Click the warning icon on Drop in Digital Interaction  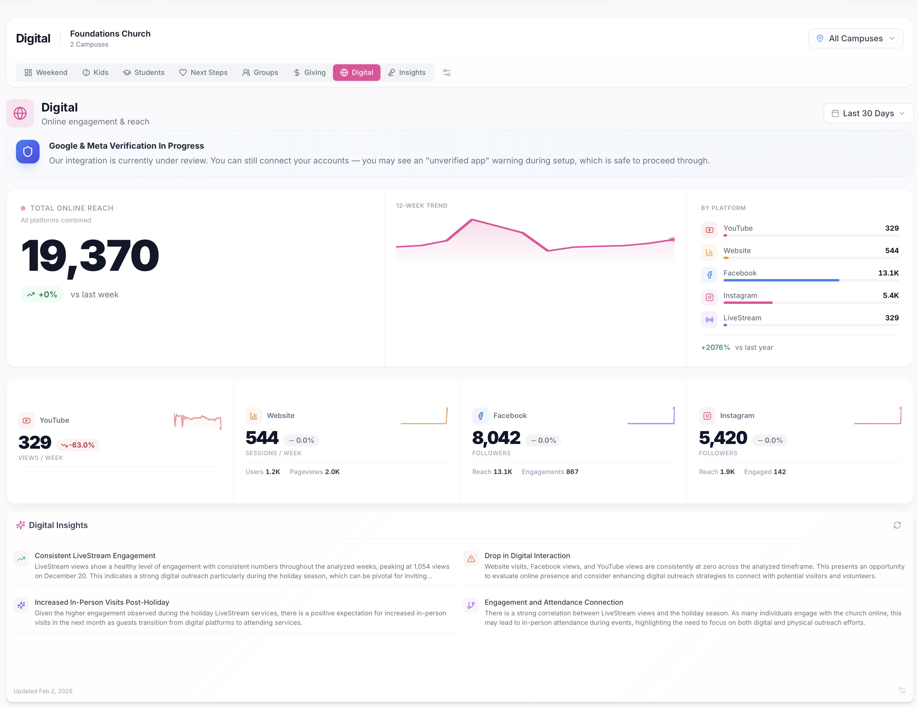tap(471, 559)
